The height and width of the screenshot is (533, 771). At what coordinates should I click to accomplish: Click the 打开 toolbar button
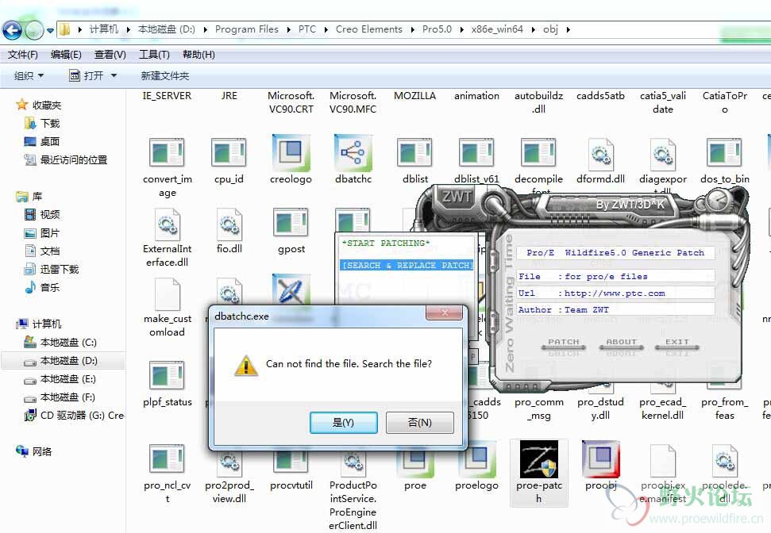(87, 75)
